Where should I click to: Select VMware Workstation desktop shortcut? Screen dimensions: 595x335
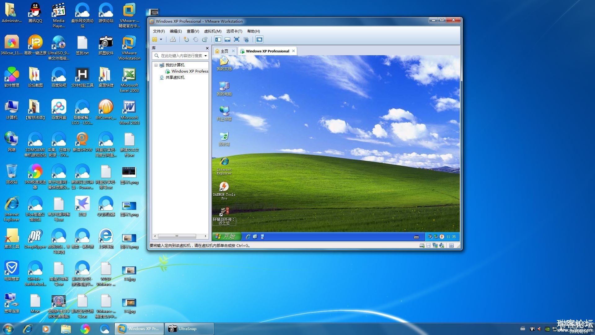(129, 48)
